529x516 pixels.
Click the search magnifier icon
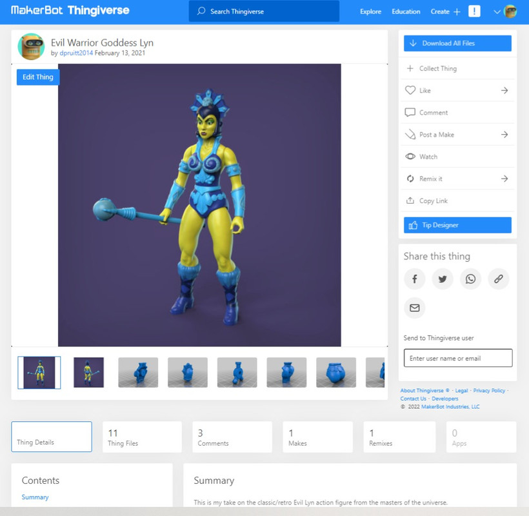coord(201,11)
